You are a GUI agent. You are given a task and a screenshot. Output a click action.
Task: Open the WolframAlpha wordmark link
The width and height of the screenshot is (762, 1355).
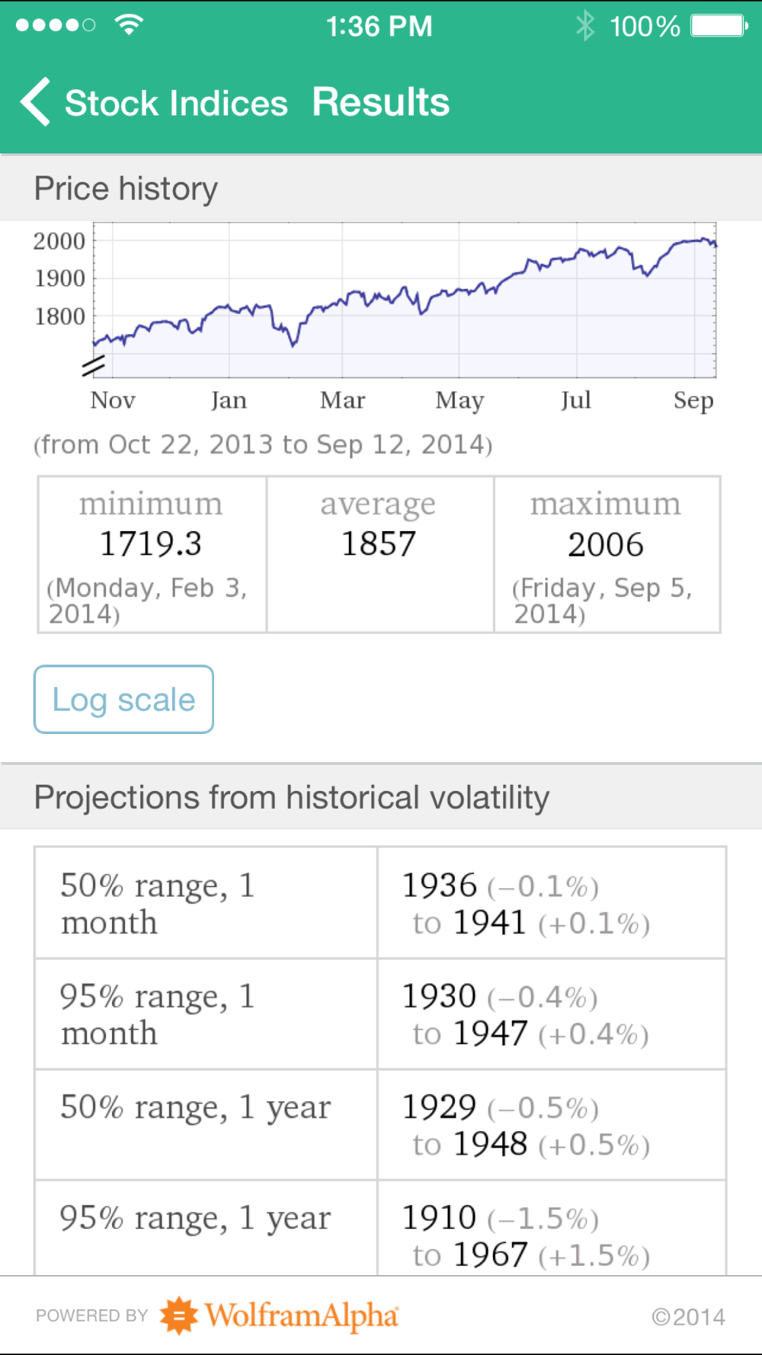coord(302,1315)
